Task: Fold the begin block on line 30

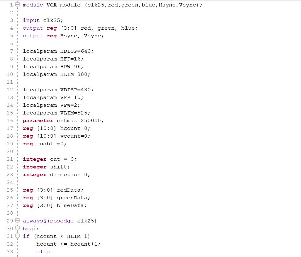Action: [x=17, y=229]
